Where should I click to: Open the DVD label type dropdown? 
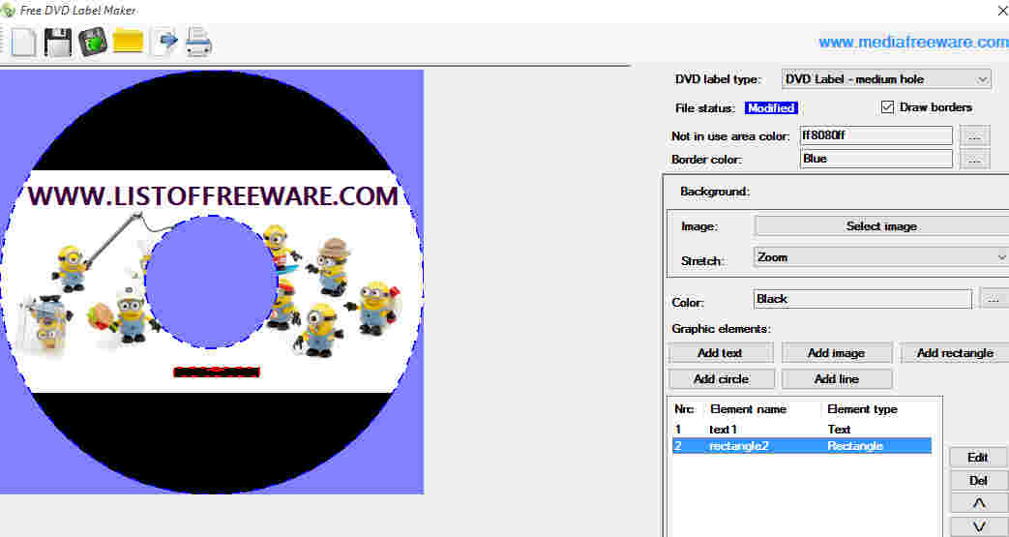point(885,79)
